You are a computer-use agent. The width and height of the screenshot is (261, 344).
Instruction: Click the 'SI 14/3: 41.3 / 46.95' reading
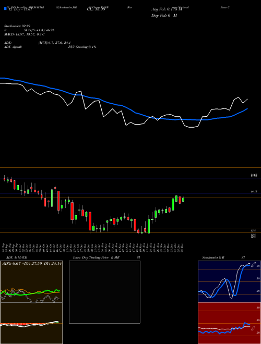click(x=39, y=30)
